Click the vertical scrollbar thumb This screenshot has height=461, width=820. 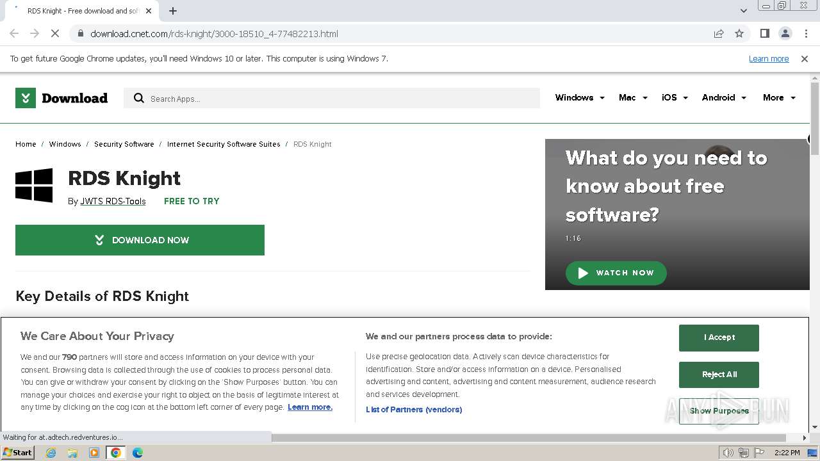pos(815,118)
